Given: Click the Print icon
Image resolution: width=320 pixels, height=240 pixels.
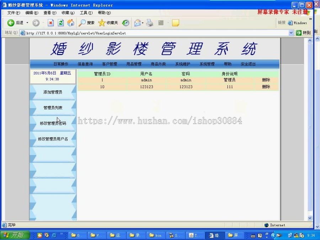Looking at the screenshot, I should [x=149, y=22].
